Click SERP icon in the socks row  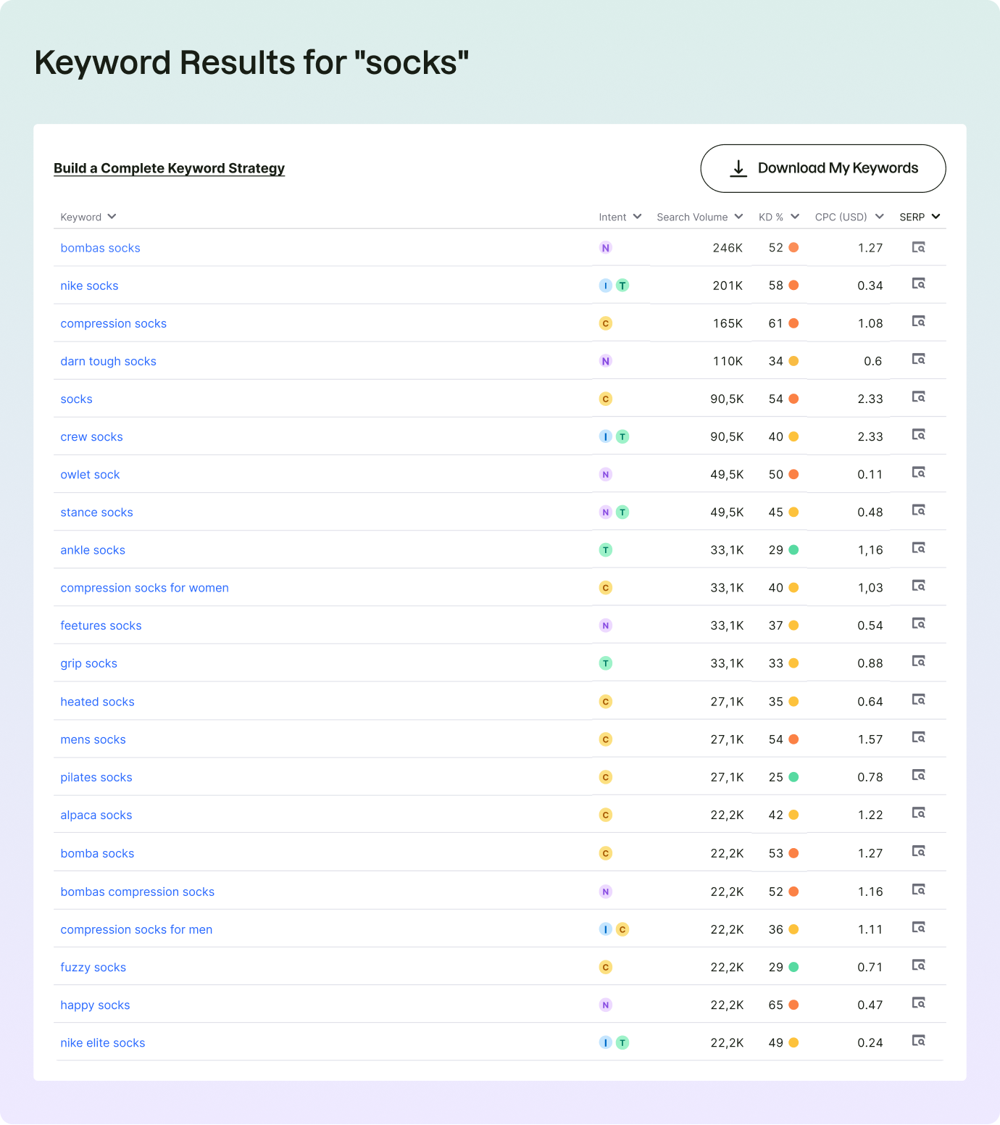[918, 397]
